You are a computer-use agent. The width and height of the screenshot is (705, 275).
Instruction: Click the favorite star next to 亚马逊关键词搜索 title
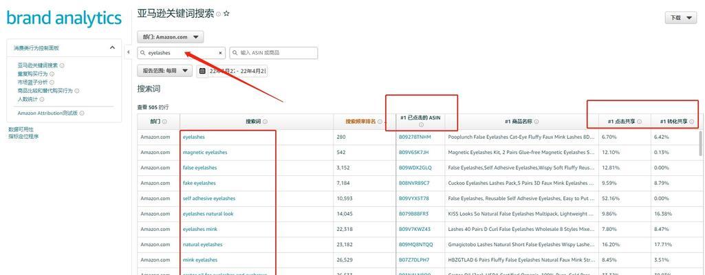pyautogui.click(x=226, y=14)
